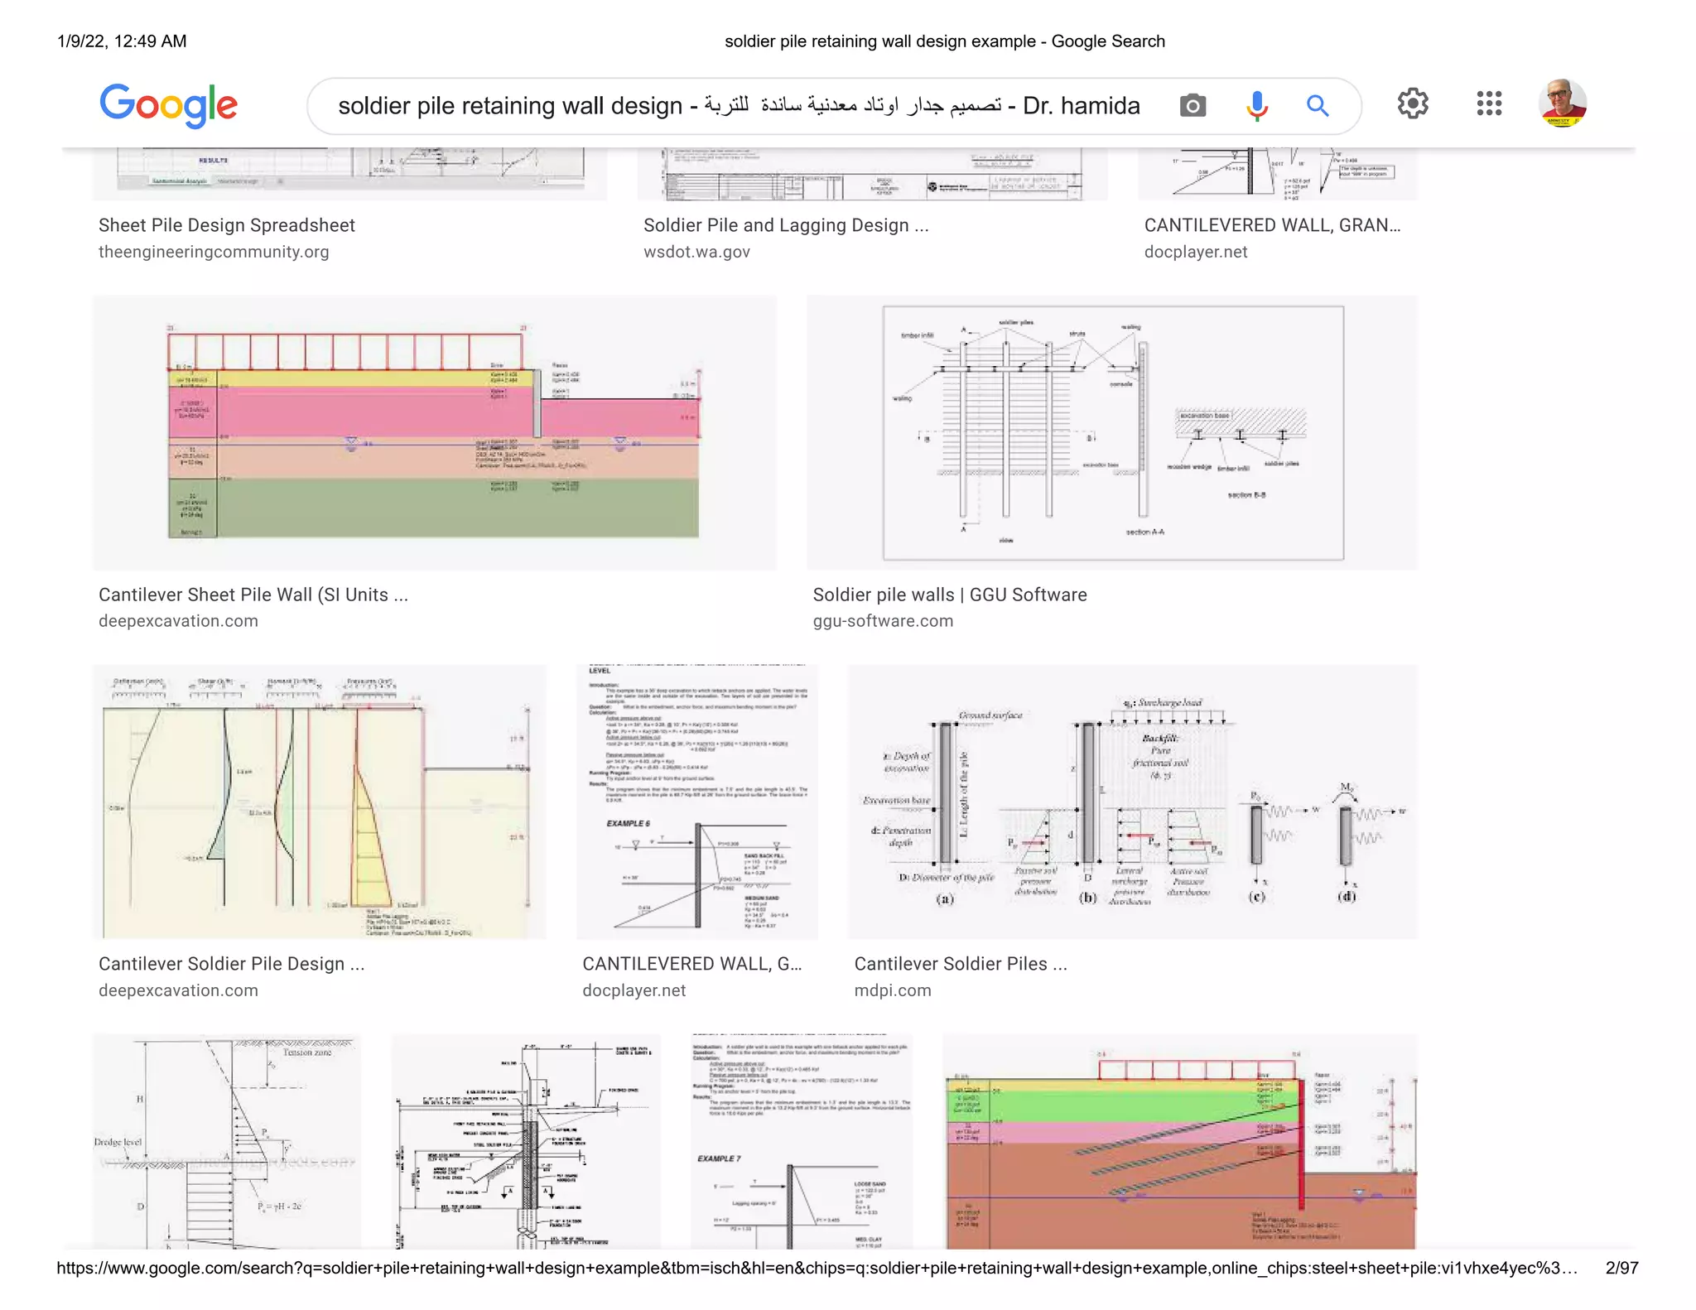This screenshot has width=1696, height=1310.
Task: Open Soldier Pile and Lagging Design link
Action: point(785,225)
